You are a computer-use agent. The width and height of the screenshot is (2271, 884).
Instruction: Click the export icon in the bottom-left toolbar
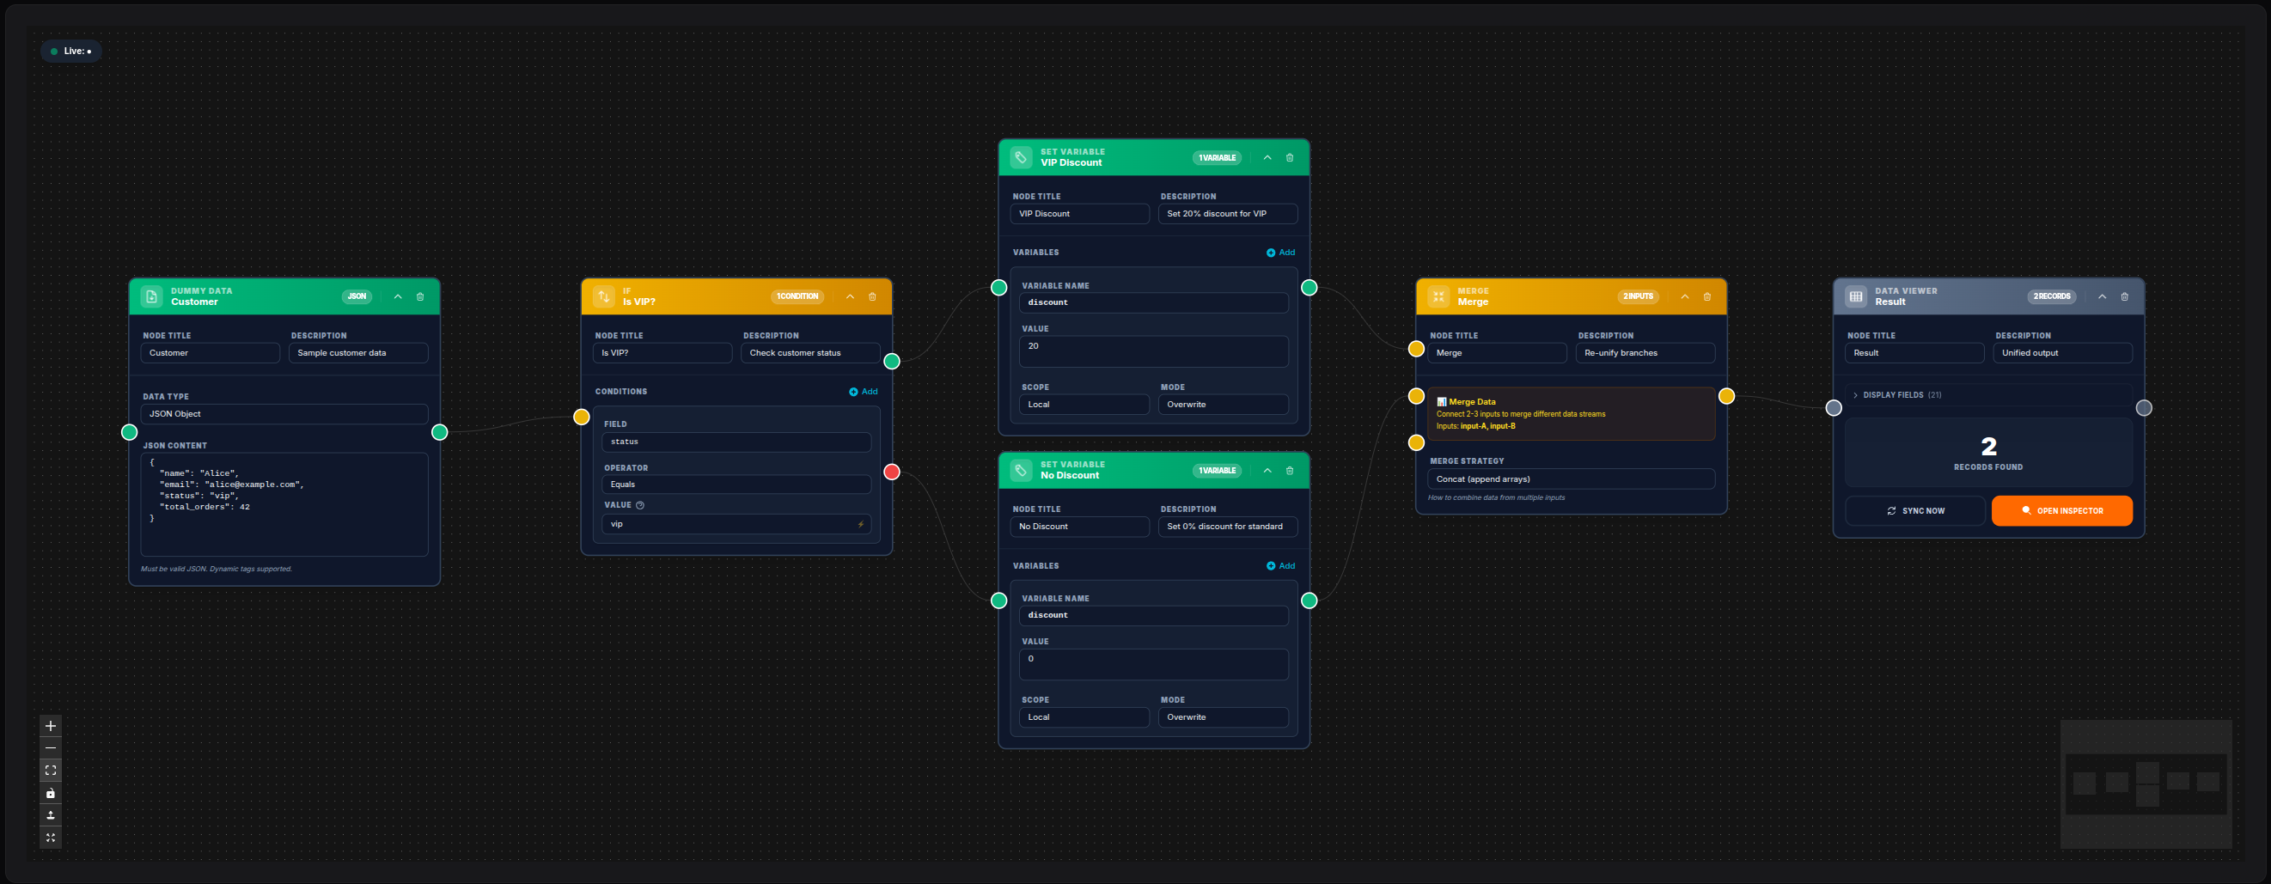[50, 815]
